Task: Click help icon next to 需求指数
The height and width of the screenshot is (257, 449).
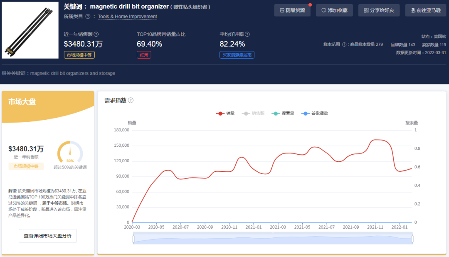Action: 131,100
